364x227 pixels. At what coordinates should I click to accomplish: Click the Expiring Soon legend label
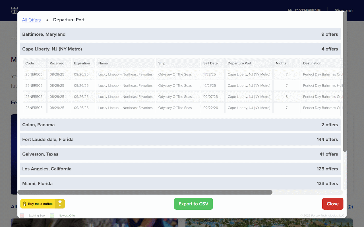tap(37, 216)
